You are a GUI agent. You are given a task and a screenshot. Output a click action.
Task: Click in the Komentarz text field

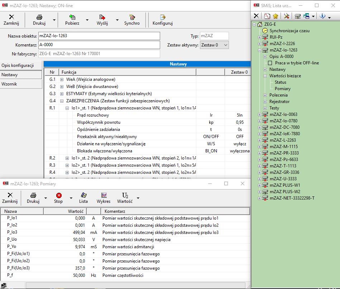99,45
